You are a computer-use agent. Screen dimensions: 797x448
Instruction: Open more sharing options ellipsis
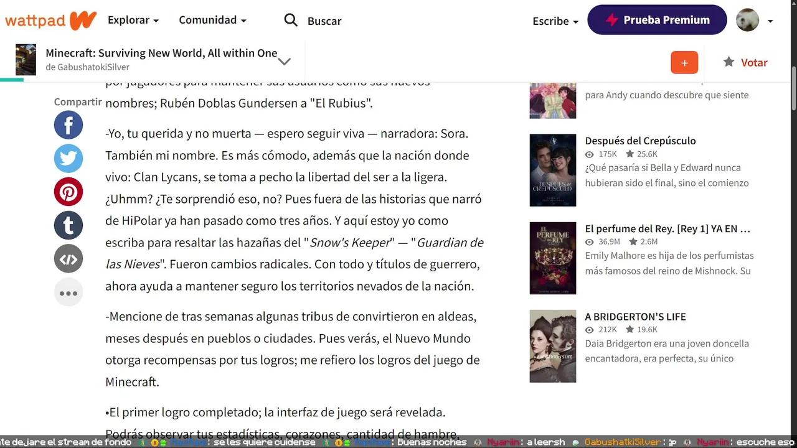click(68, 293)
